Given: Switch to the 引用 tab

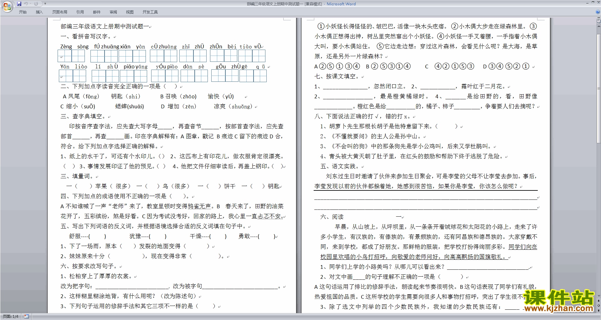Looking at the screenshot, I should [x=80, y=12].
